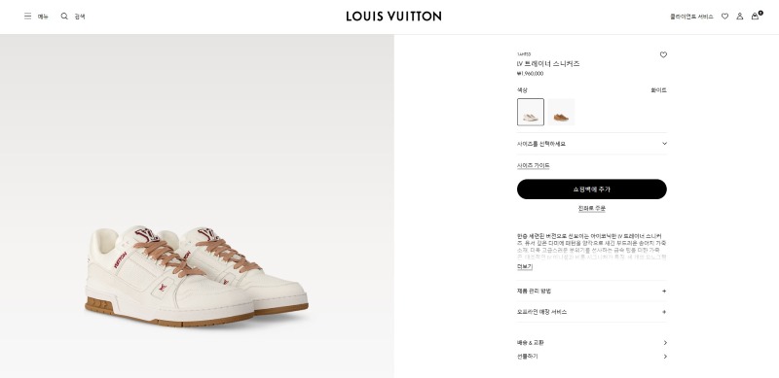This screenshot has width=779, height=378.
Task: Click 더보기 to read full description
Action: click(525, 267)
